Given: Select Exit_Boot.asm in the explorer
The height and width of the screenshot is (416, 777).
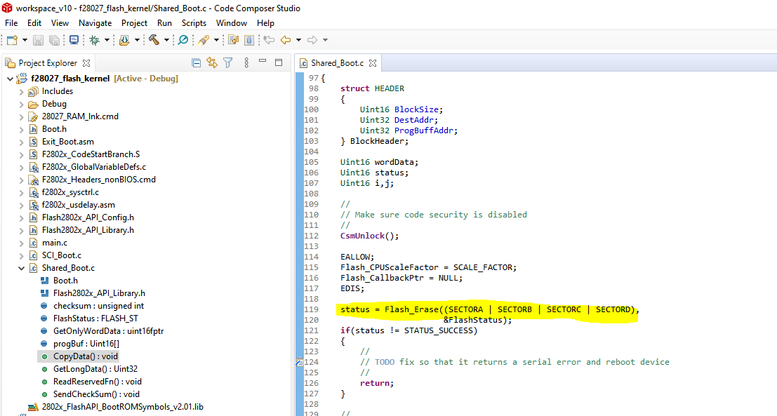Looking at the screenshot, I should coord(68,142).
